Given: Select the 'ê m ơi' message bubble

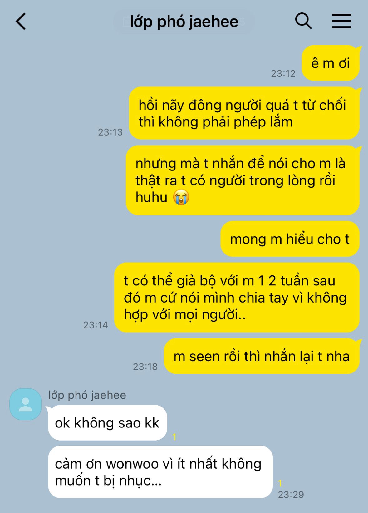Looking at the screenshot, I should 331,63.
